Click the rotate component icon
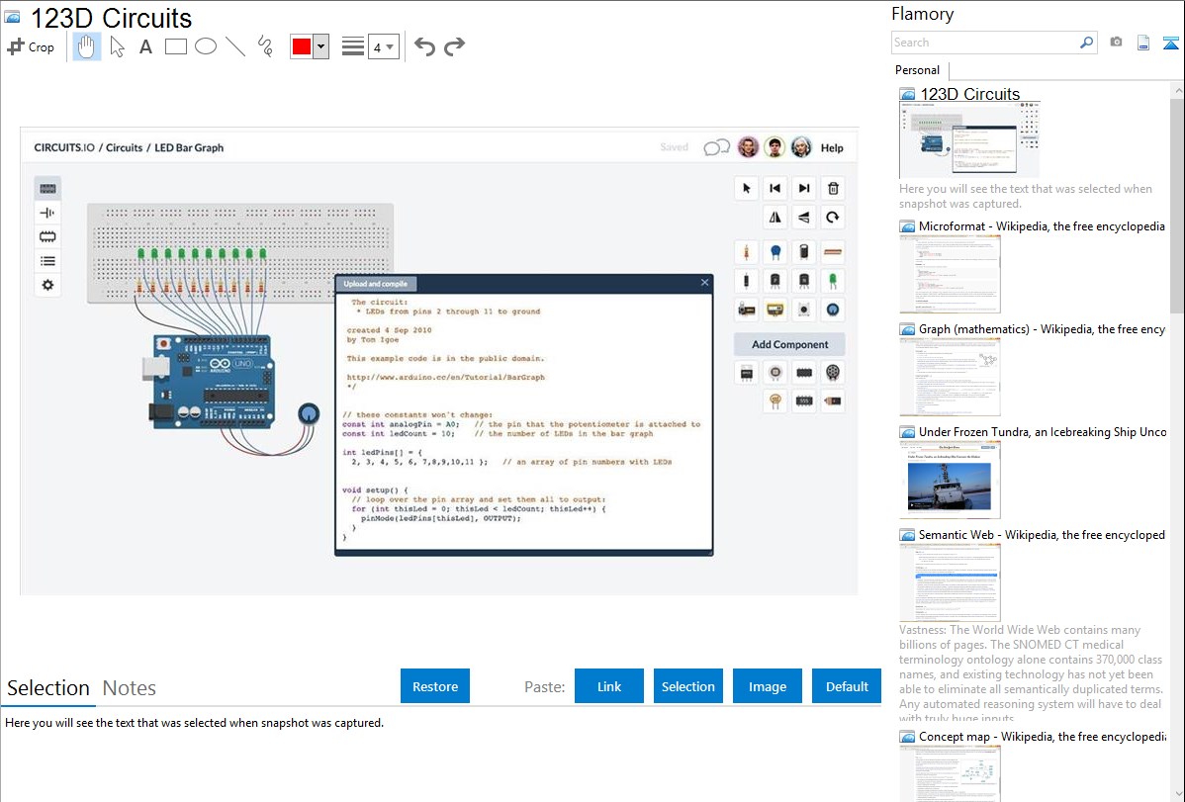 [833, 218]
